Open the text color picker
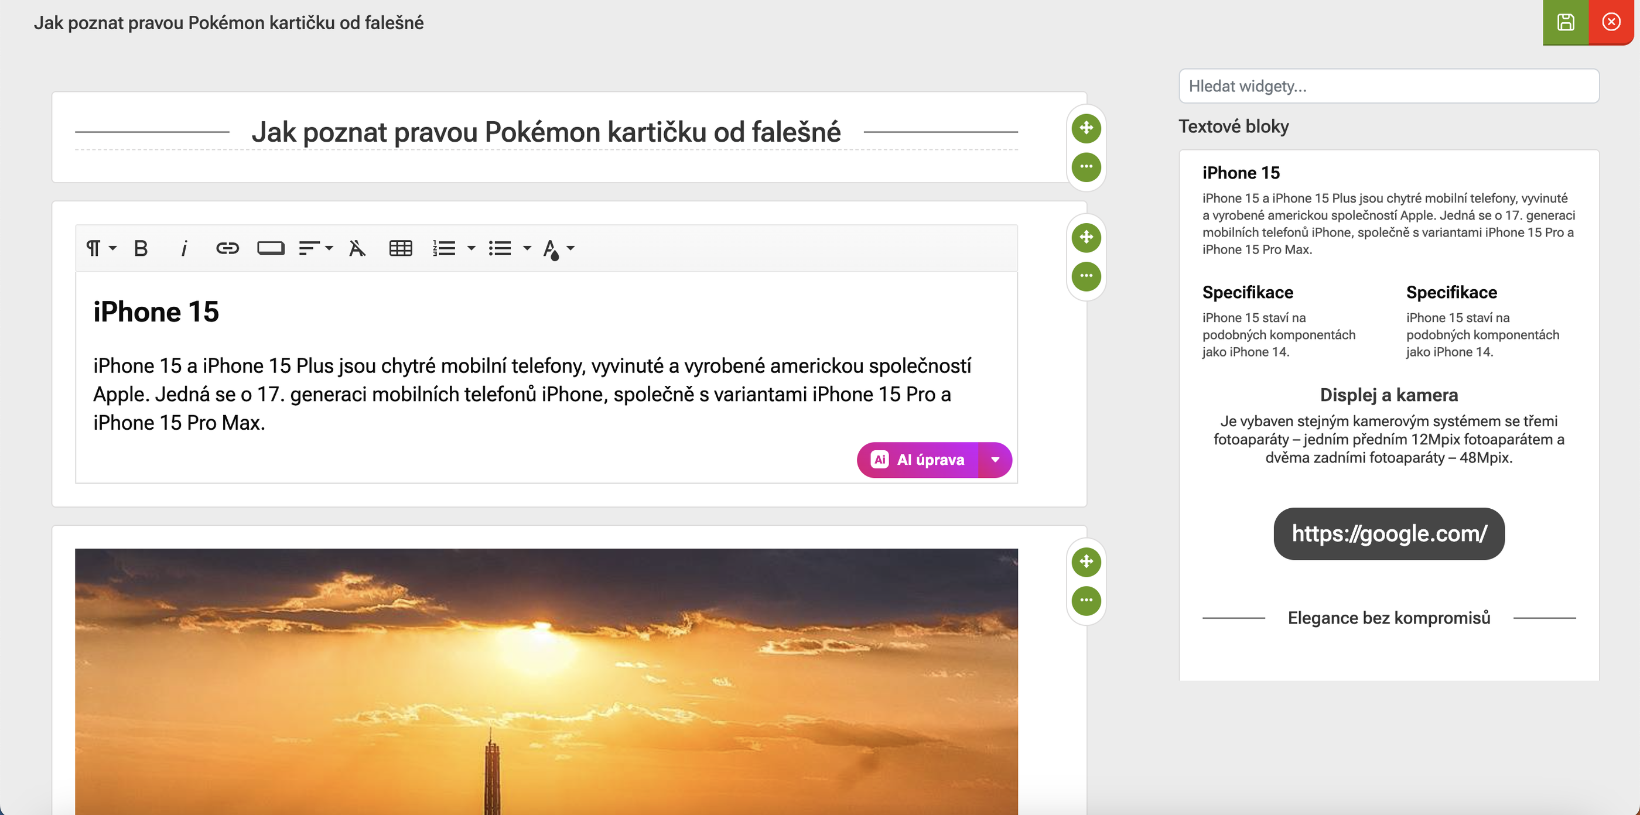Screen dimensions: 1640x815 (x=558, y=248)
